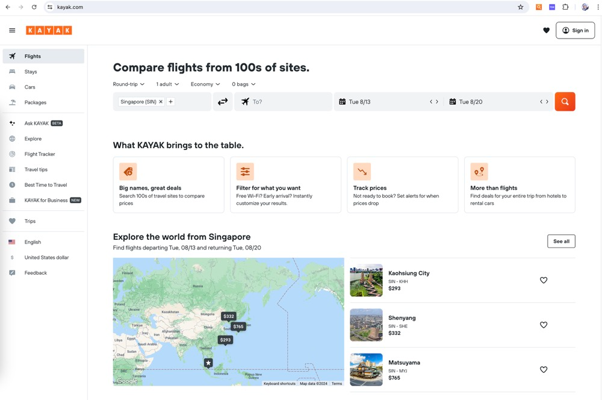Image resolution: width=602 pixels, height=400 pixels.
Task: Bookmark the page with the star icon
Action: [520, 7]
